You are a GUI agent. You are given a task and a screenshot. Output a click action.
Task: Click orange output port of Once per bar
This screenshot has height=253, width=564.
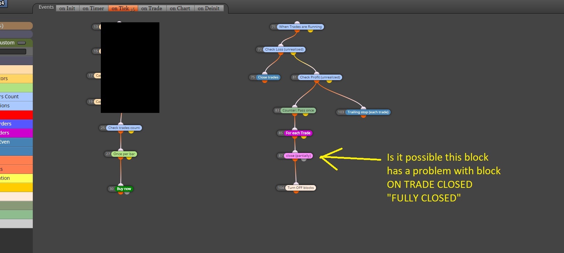coord(121,158)
